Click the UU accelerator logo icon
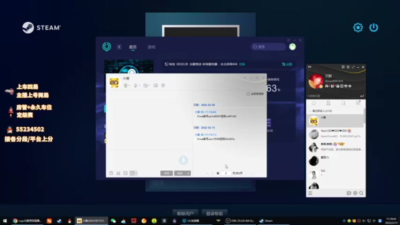 (x=106, y=46)
